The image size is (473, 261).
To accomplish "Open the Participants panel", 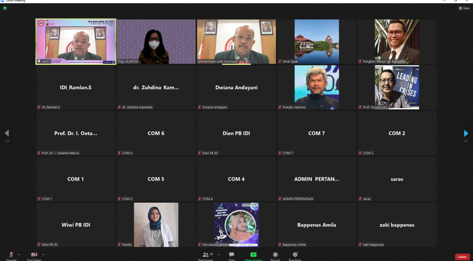I will click(x=206, y=255).
